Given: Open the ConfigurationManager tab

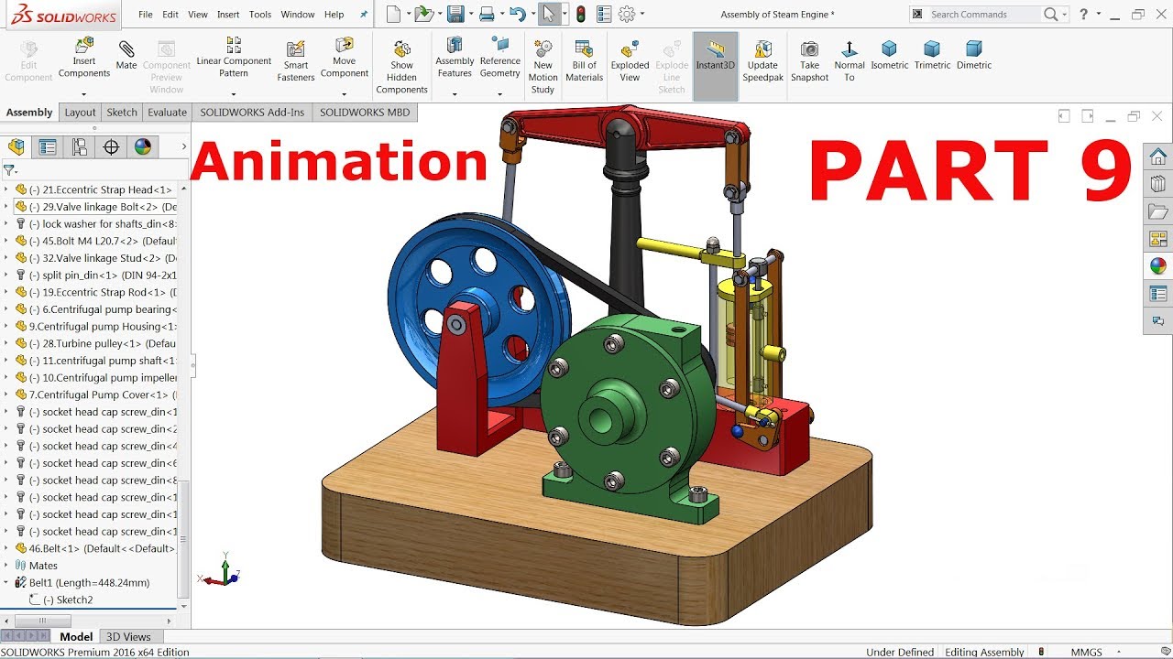Looking at the screenshot, I should tap(80, 147).
